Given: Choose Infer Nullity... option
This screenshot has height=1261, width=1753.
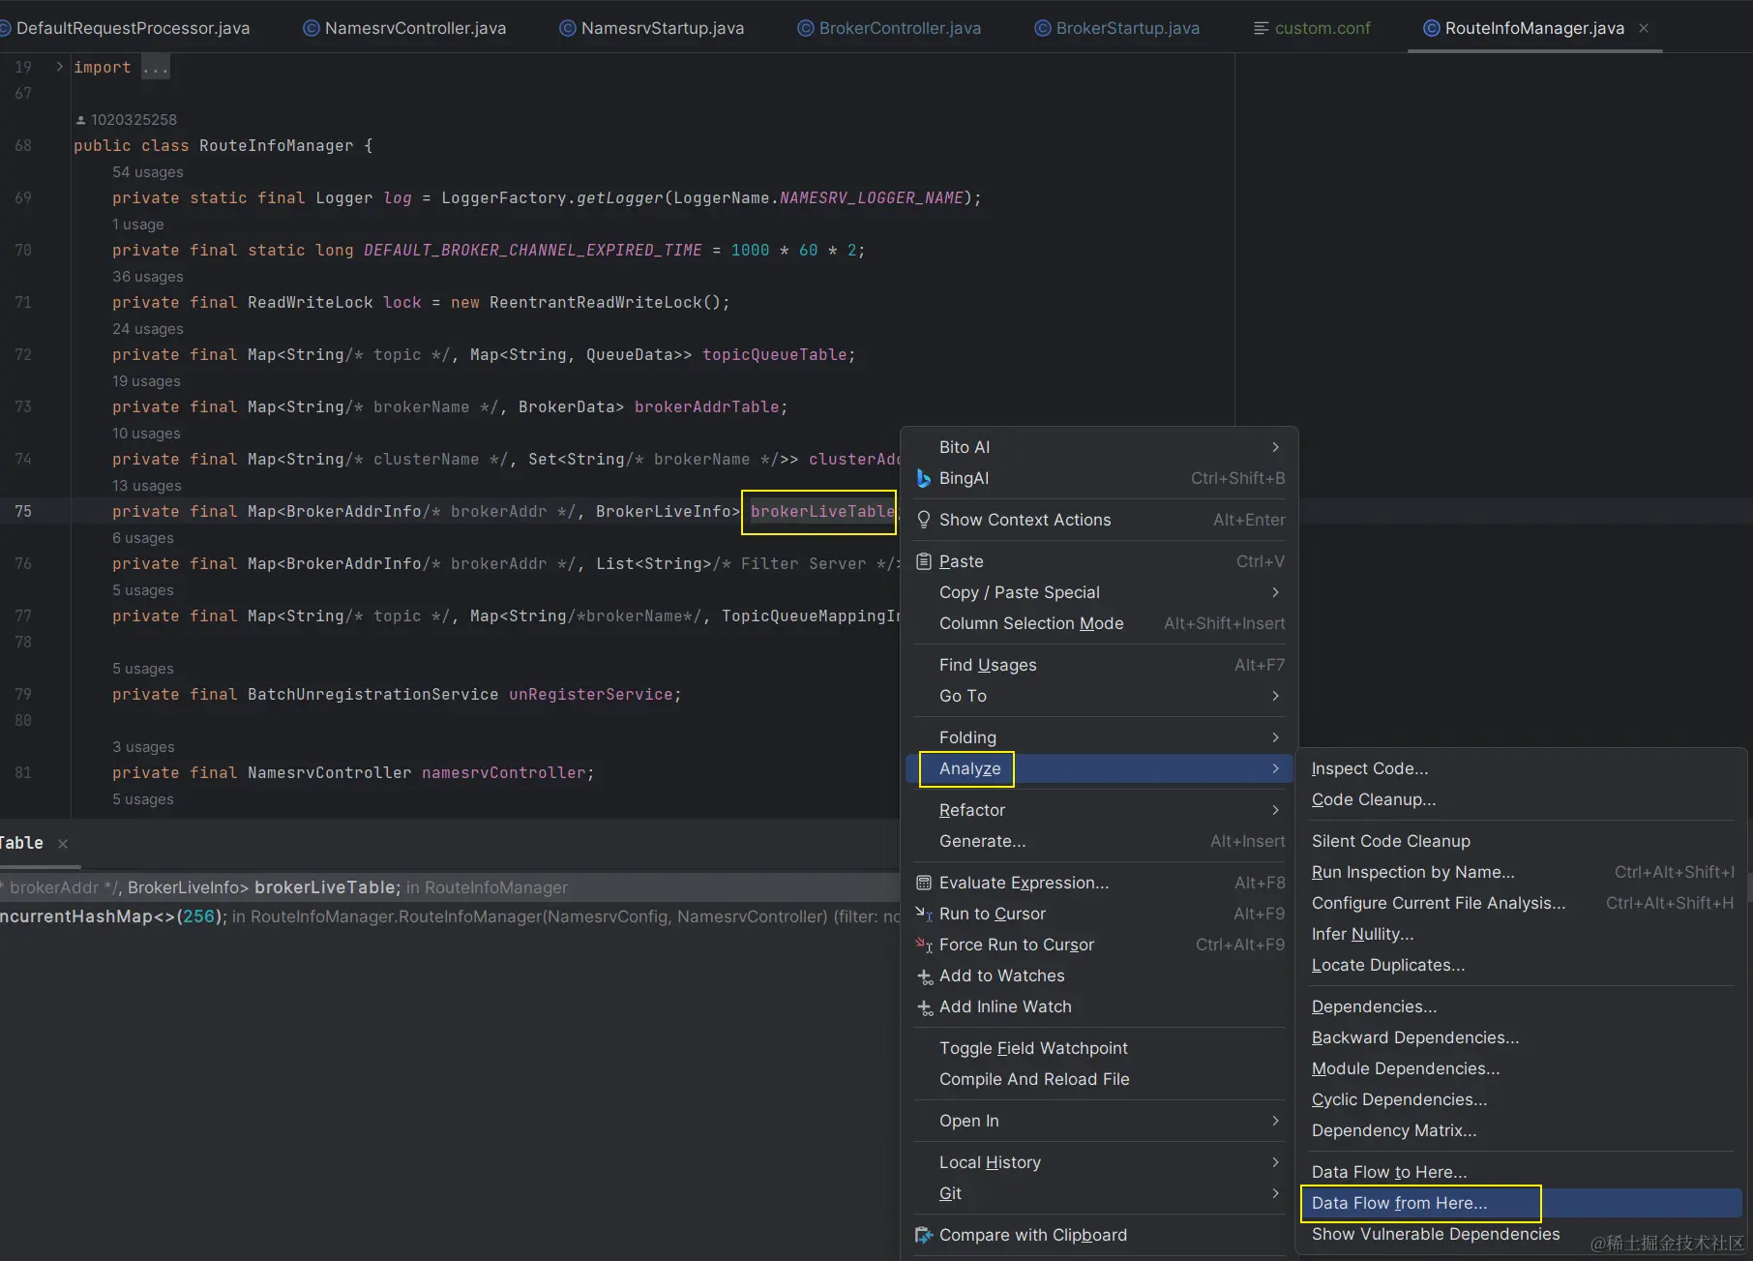Looking at the screenshot, I should (1522, 934).
